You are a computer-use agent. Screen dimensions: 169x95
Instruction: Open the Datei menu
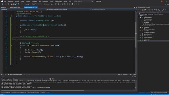[x=5, y=1]
